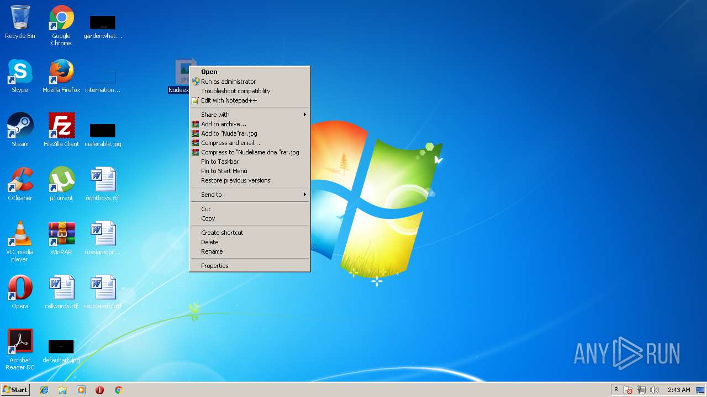Viewport: 707px width, 397px height.
Task: Open the volume speaker icon
Action: point(655,390)
